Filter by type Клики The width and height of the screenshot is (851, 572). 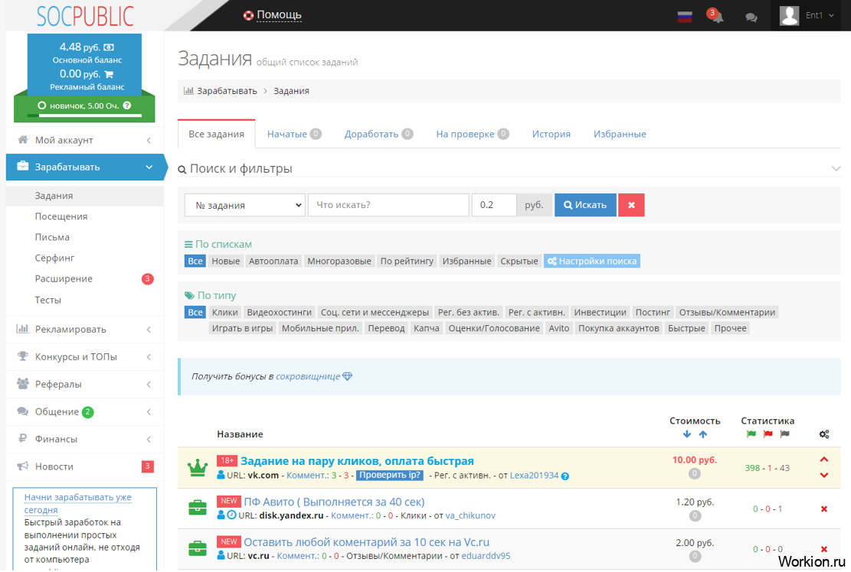pos(225,313)
